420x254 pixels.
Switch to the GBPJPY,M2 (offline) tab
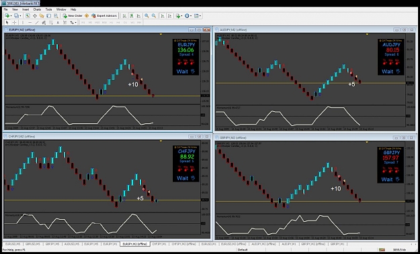313,244
